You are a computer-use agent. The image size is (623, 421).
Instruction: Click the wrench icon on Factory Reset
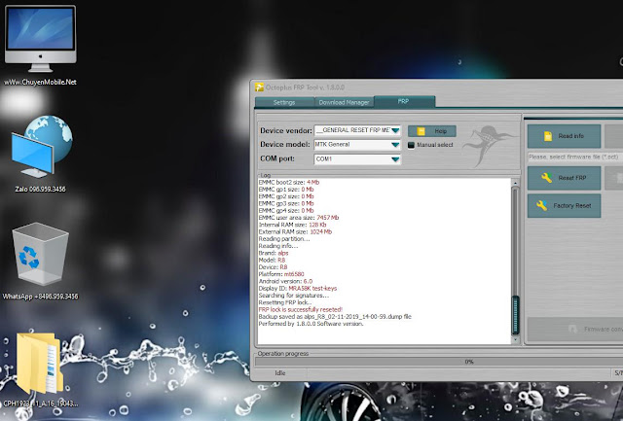[x=541, y=205]
